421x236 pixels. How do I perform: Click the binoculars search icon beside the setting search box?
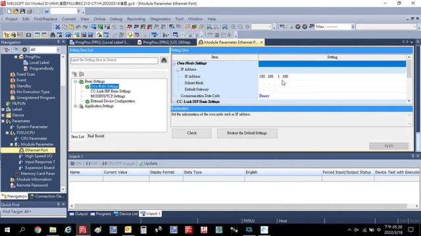coord(164,60)
